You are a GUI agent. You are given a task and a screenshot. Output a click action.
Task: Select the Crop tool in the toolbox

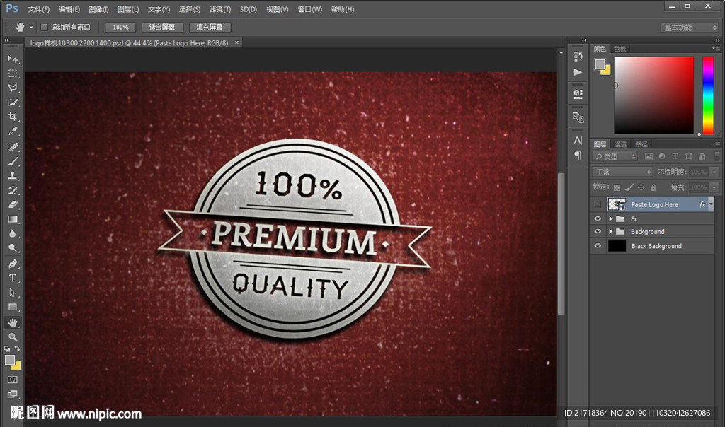pyautogui.click(x=13, y=117)
